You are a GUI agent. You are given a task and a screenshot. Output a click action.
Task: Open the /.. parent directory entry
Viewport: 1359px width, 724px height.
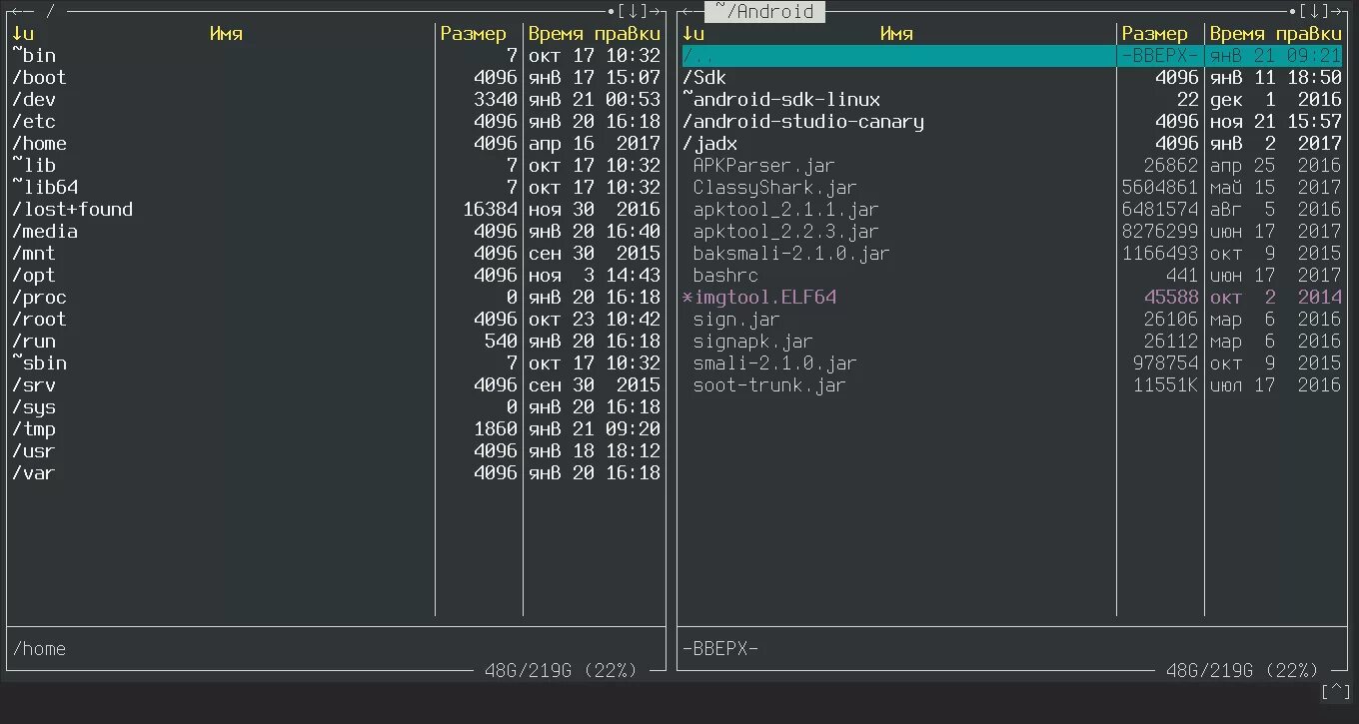[x=699, y=55]
